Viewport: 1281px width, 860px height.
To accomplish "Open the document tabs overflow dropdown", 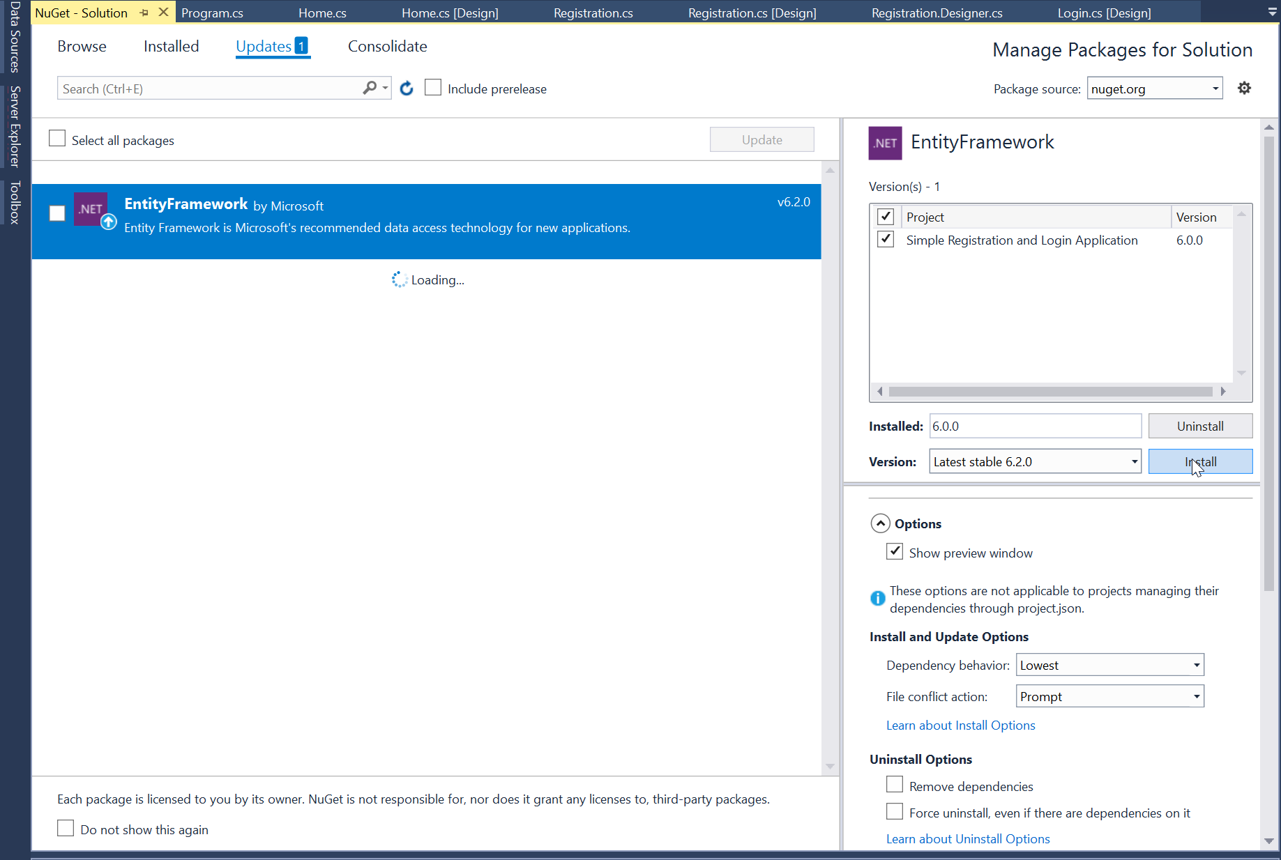I will click(x=1272, y=13).
